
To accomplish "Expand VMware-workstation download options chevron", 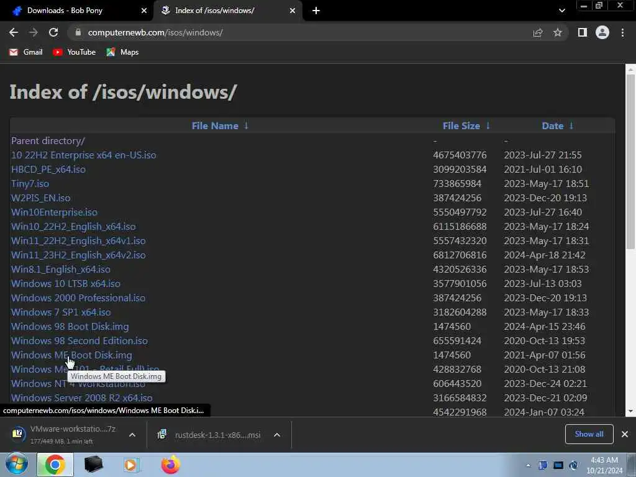I will 132,435.
